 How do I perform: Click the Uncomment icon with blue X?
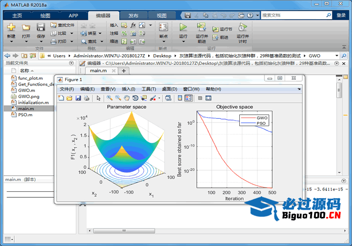click(133, 33)
